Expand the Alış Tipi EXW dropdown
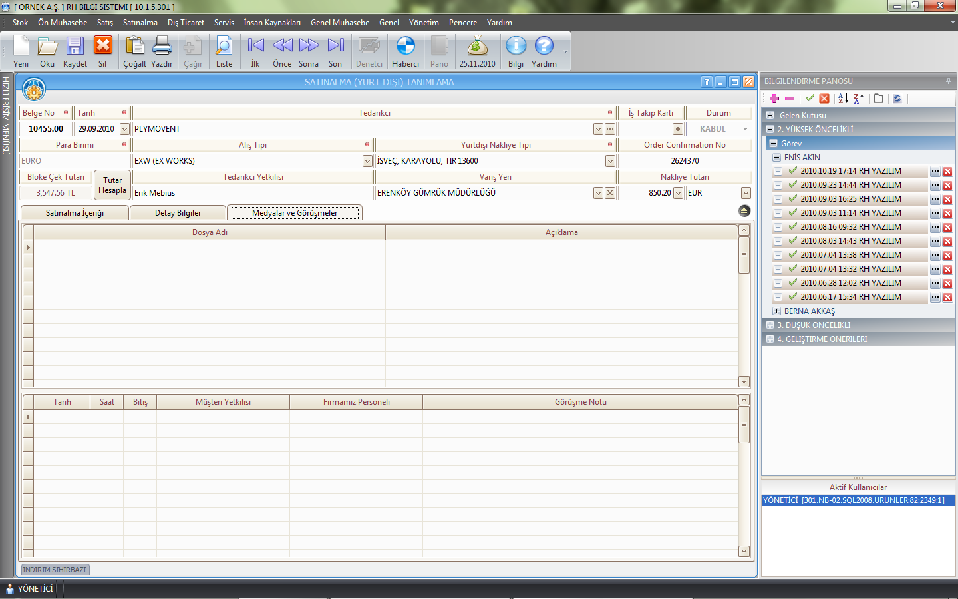The height and width of the screenshot is (599, 958). pos(367,161)
